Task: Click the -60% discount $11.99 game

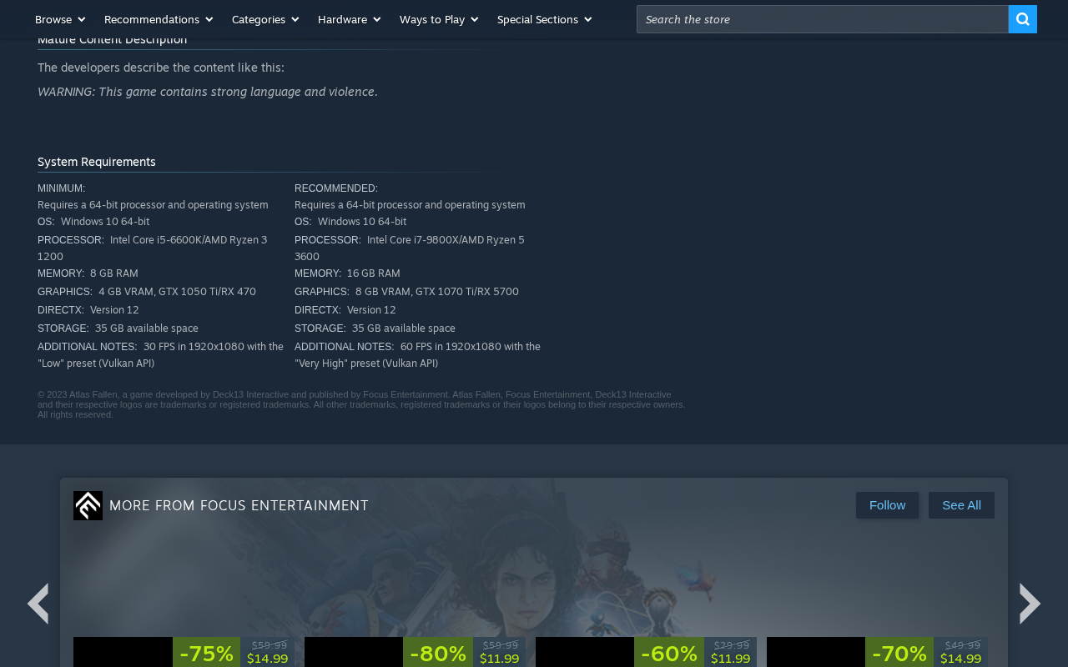Action: (646, 652)
